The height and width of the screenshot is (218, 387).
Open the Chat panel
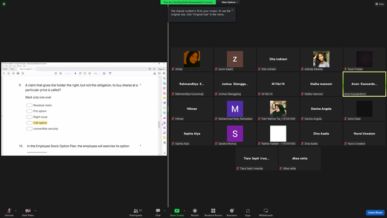click(x=158, y=212)
